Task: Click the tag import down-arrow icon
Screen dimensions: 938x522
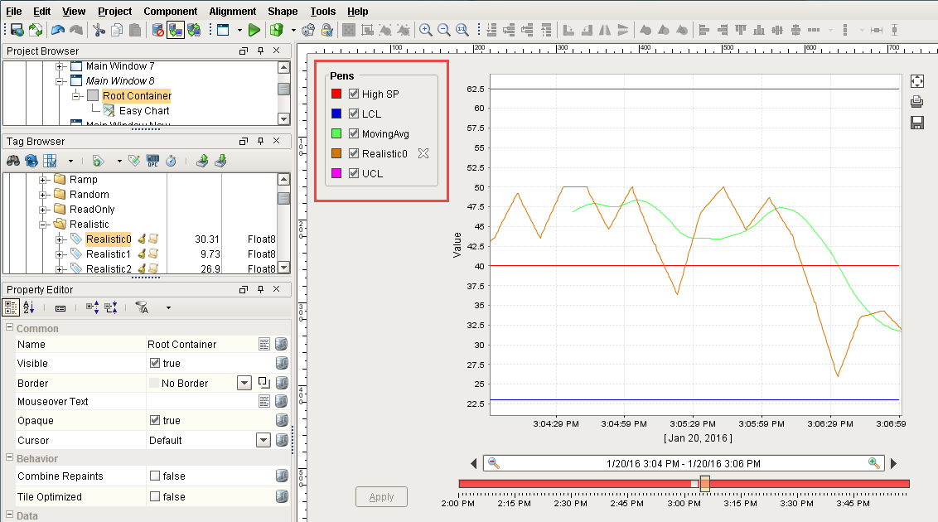Action: click(x=220, y=161)
